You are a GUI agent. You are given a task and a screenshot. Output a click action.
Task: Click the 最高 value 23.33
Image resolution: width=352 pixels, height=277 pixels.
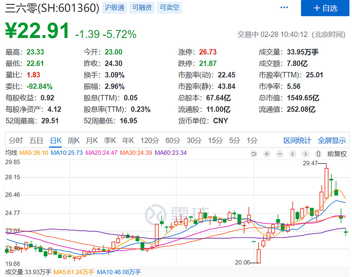35,52
